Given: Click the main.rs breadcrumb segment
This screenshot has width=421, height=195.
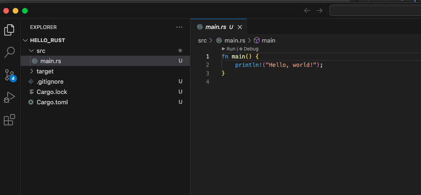Looking at the screenshot, I should [231, 41].
